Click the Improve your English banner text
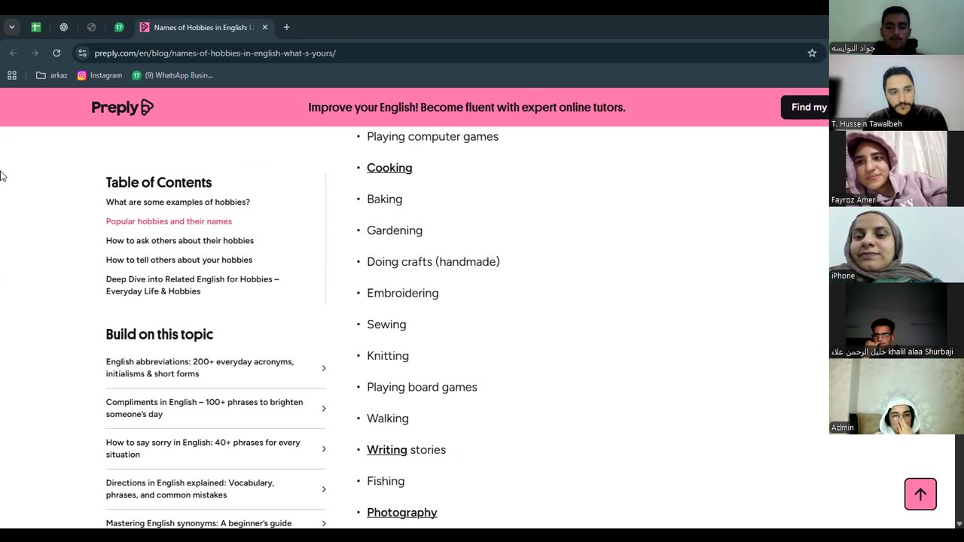 point(467,108)
